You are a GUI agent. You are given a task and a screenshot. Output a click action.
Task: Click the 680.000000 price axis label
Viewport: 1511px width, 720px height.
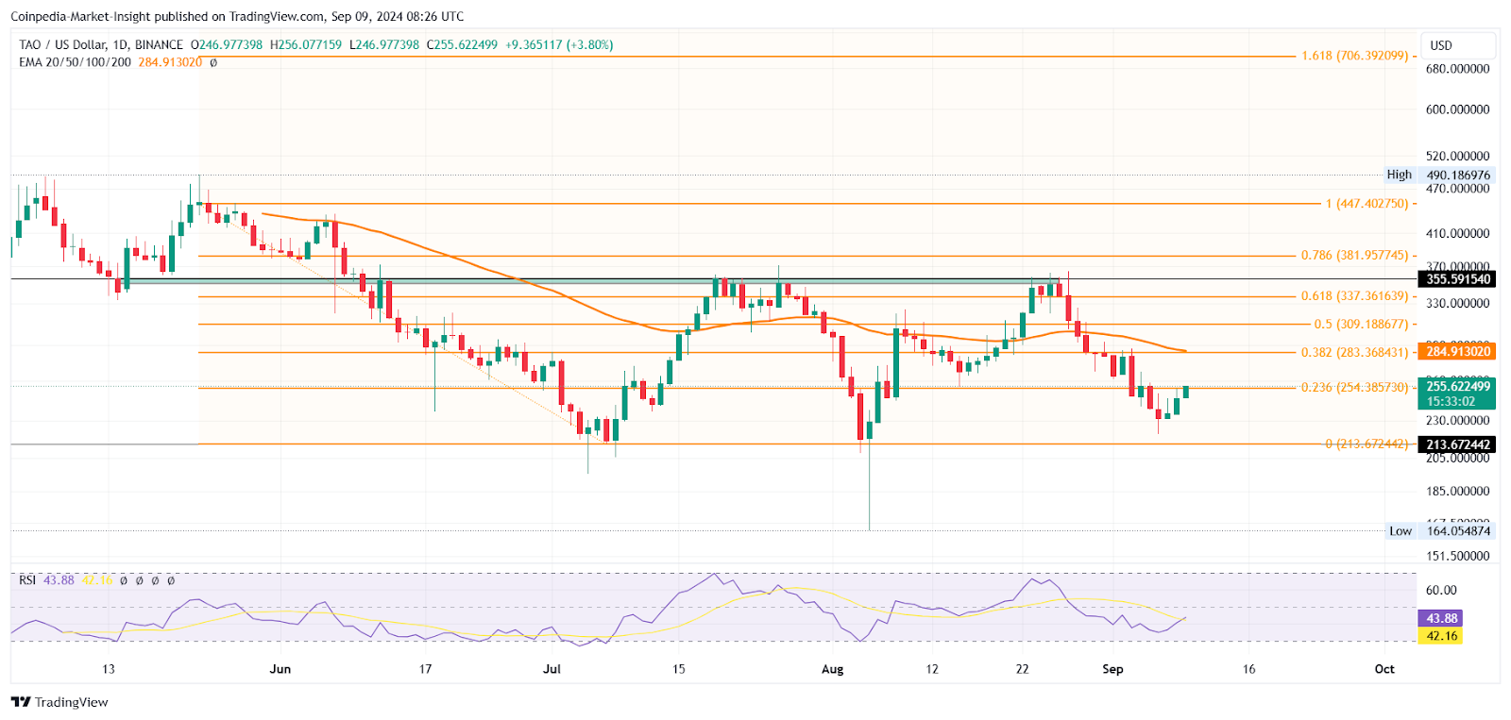1458,69
